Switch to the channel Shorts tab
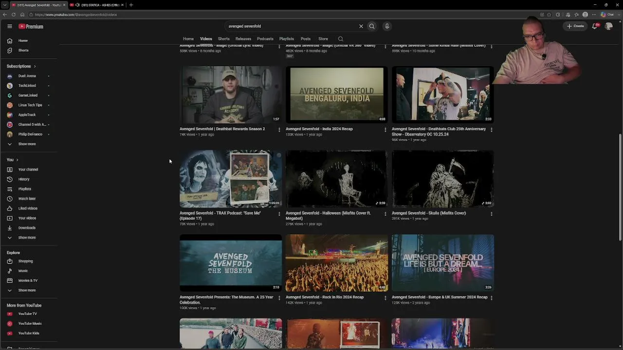 point(224,39)
